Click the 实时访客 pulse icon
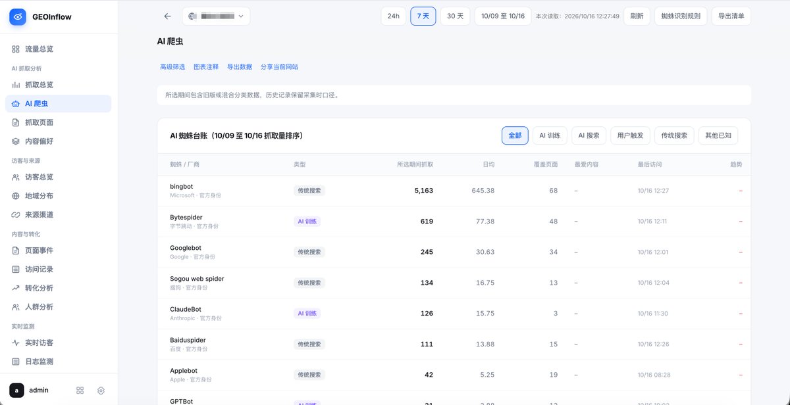This screenshot has height=405, width=790. (x=16, y=343)
